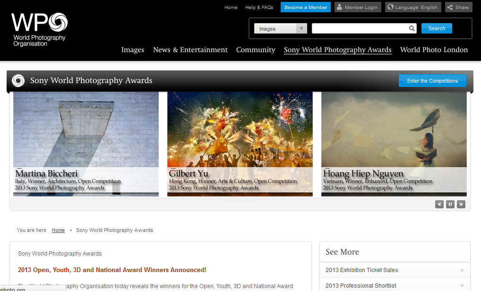481x291 pixels.
Task: Click the swirl icon beside Sony World Photography Awards banner
Action: pyautogui.click(x=18, y=81)
